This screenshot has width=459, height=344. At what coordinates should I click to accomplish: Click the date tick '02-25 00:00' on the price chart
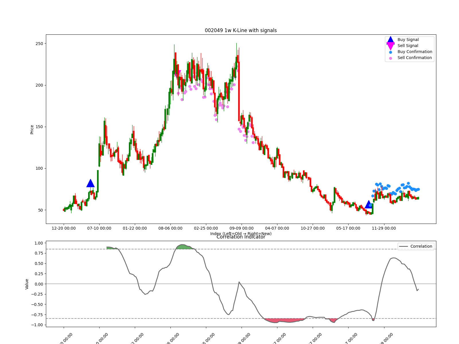[x=206, y=228]
